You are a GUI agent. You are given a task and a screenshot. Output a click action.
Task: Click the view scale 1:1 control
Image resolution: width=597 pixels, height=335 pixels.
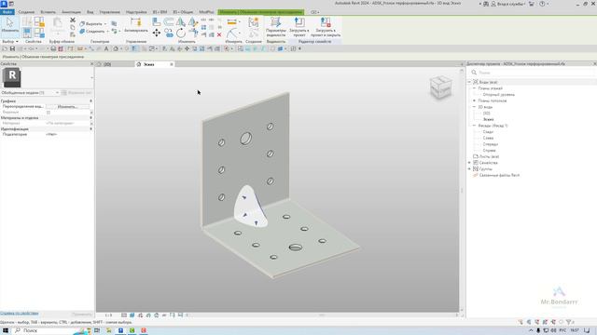(108, 315)
